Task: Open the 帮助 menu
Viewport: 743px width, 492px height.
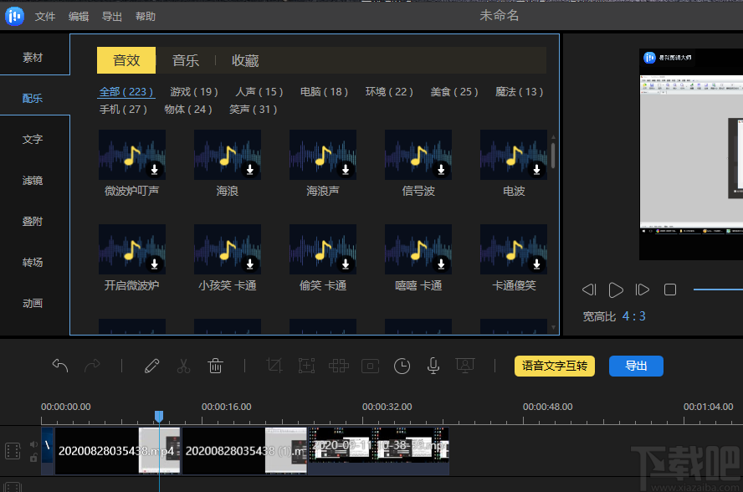Action: tap(146, 17)
